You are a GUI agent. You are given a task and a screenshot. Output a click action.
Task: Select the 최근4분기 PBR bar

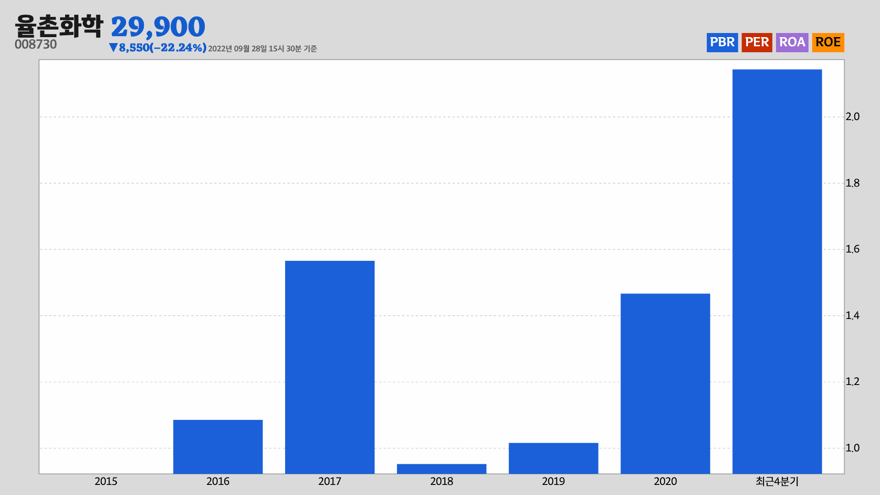tap(777, 272)
